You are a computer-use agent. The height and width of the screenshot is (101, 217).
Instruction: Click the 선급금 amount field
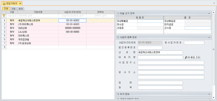click(150, 28)
